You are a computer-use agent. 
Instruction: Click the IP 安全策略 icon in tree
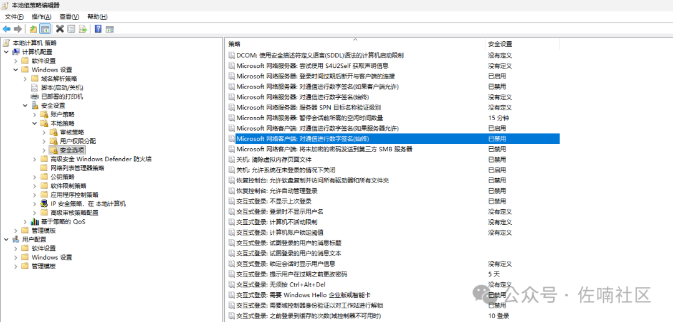coord(44,204)
